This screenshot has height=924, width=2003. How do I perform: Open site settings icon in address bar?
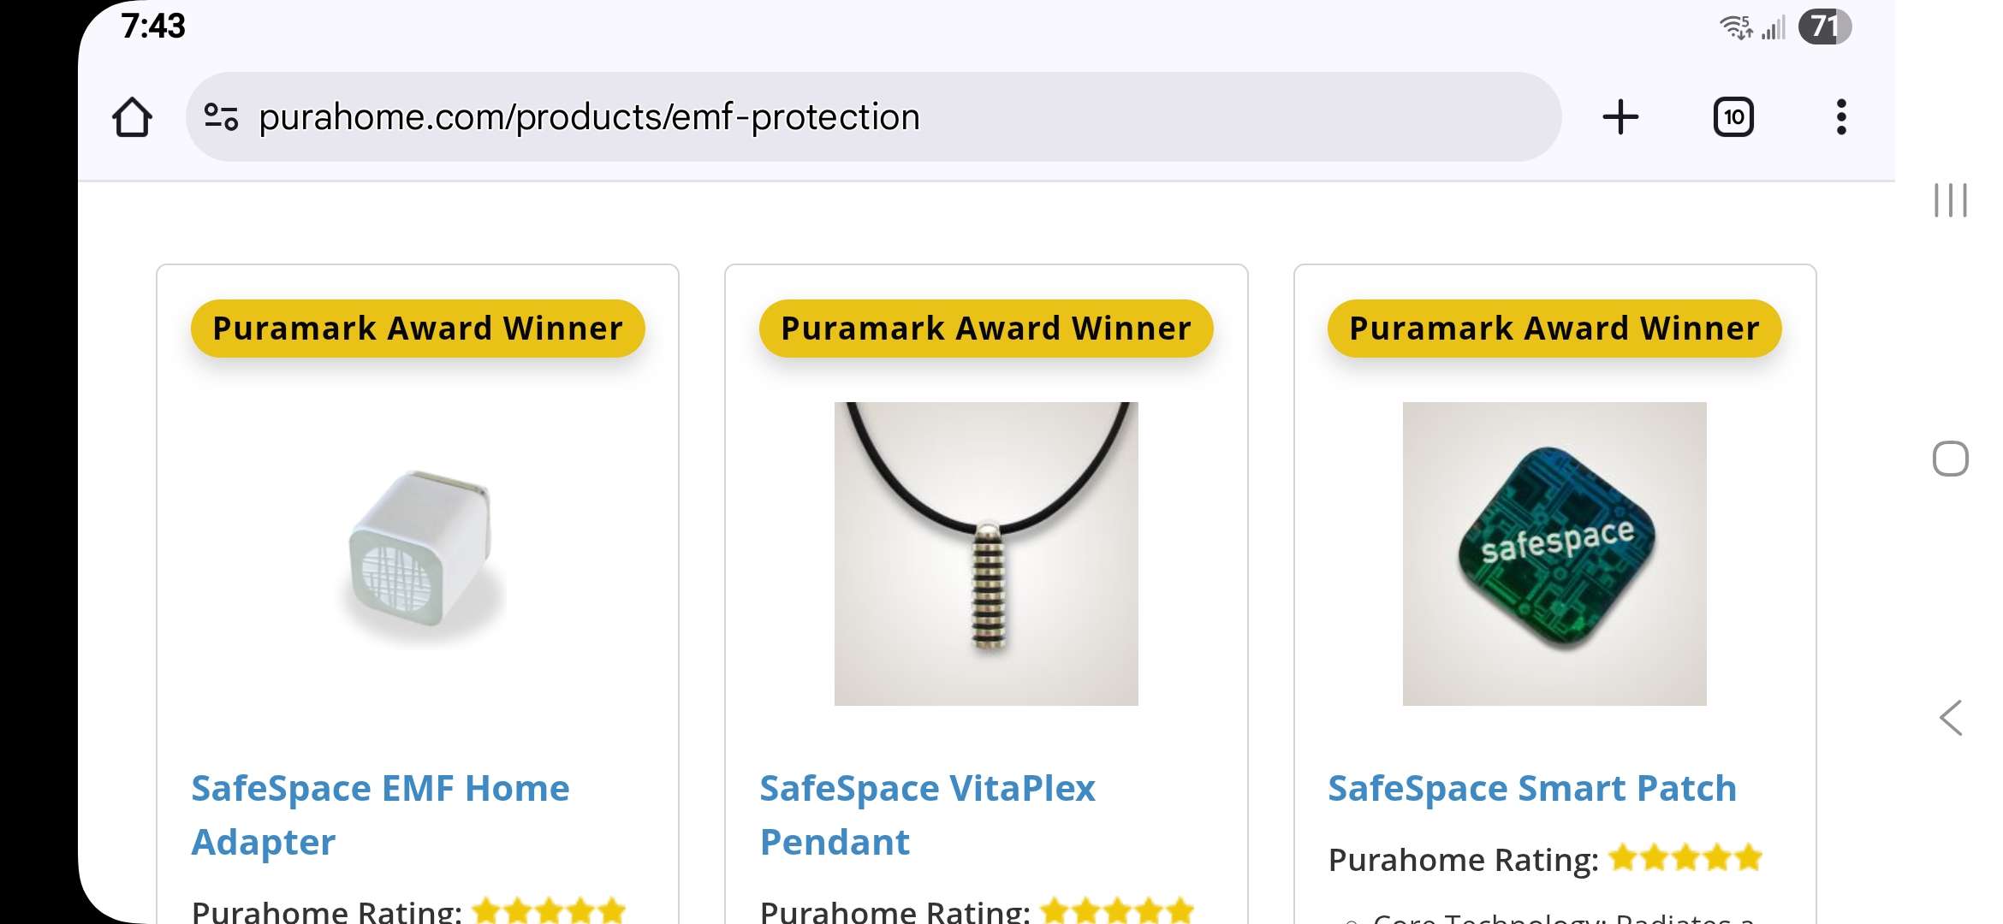[x=221, y=117]
